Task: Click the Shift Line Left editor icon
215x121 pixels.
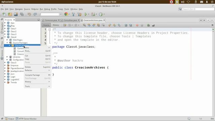Action: (126, 25)
